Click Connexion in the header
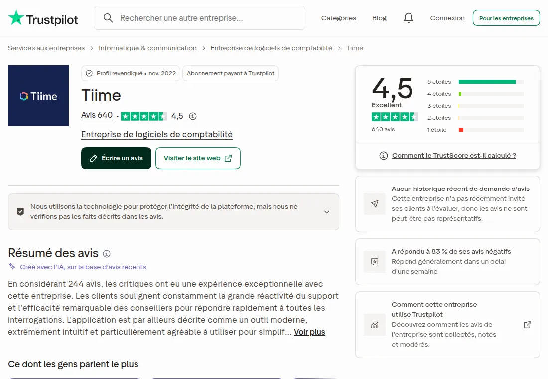 pos(447,18)
